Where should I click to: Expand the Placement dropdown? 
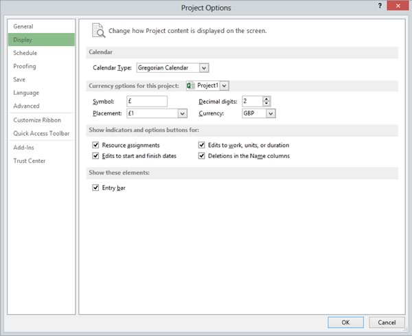(x=183, y=113)
